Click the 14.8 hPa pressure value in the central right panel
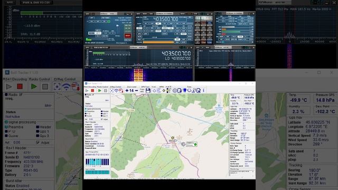Screen dimensions: 338x190 [x=249, y=98]
